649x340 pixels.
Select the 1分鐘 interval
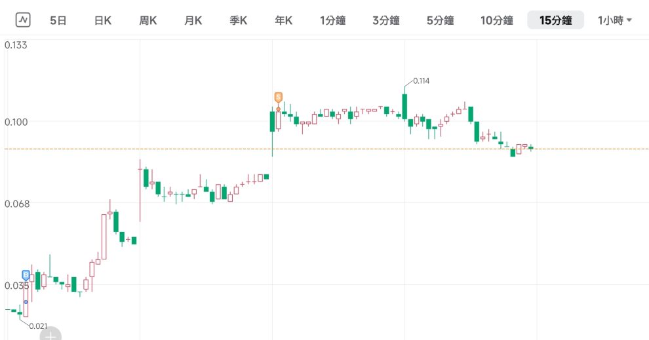coord(332,20)
